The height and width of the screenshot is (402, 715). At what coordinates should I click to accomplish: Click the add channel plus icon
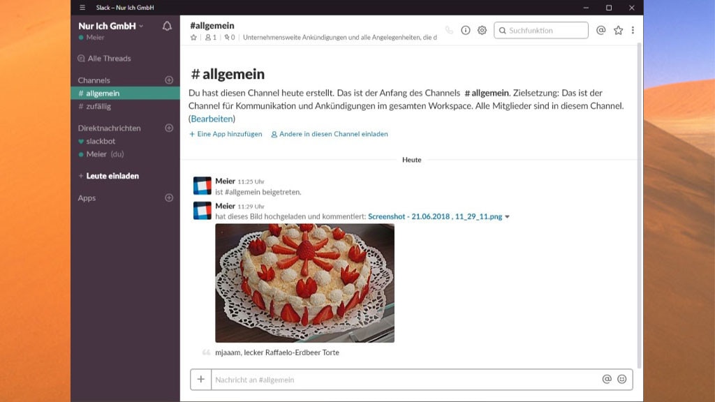(169, 80)
